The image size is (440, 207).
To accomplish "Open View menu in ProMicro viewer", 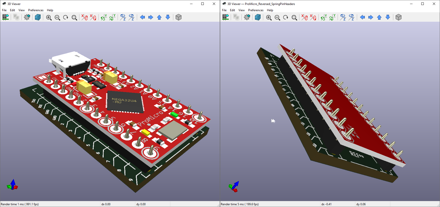I will coord(241,10).
